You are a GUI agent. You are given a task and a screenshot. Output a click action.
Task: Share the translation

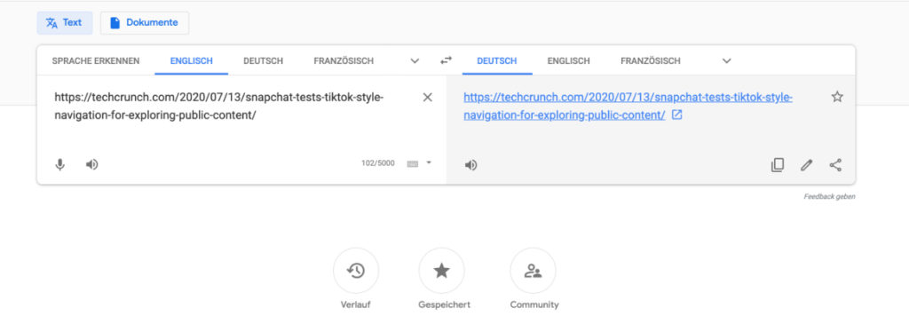(x=835, y=165)
